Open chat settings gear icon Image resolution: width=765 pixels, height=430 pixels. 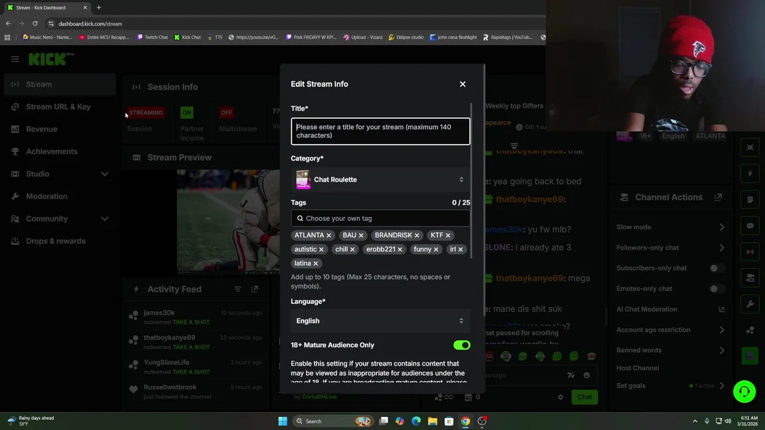click(560, 397)
